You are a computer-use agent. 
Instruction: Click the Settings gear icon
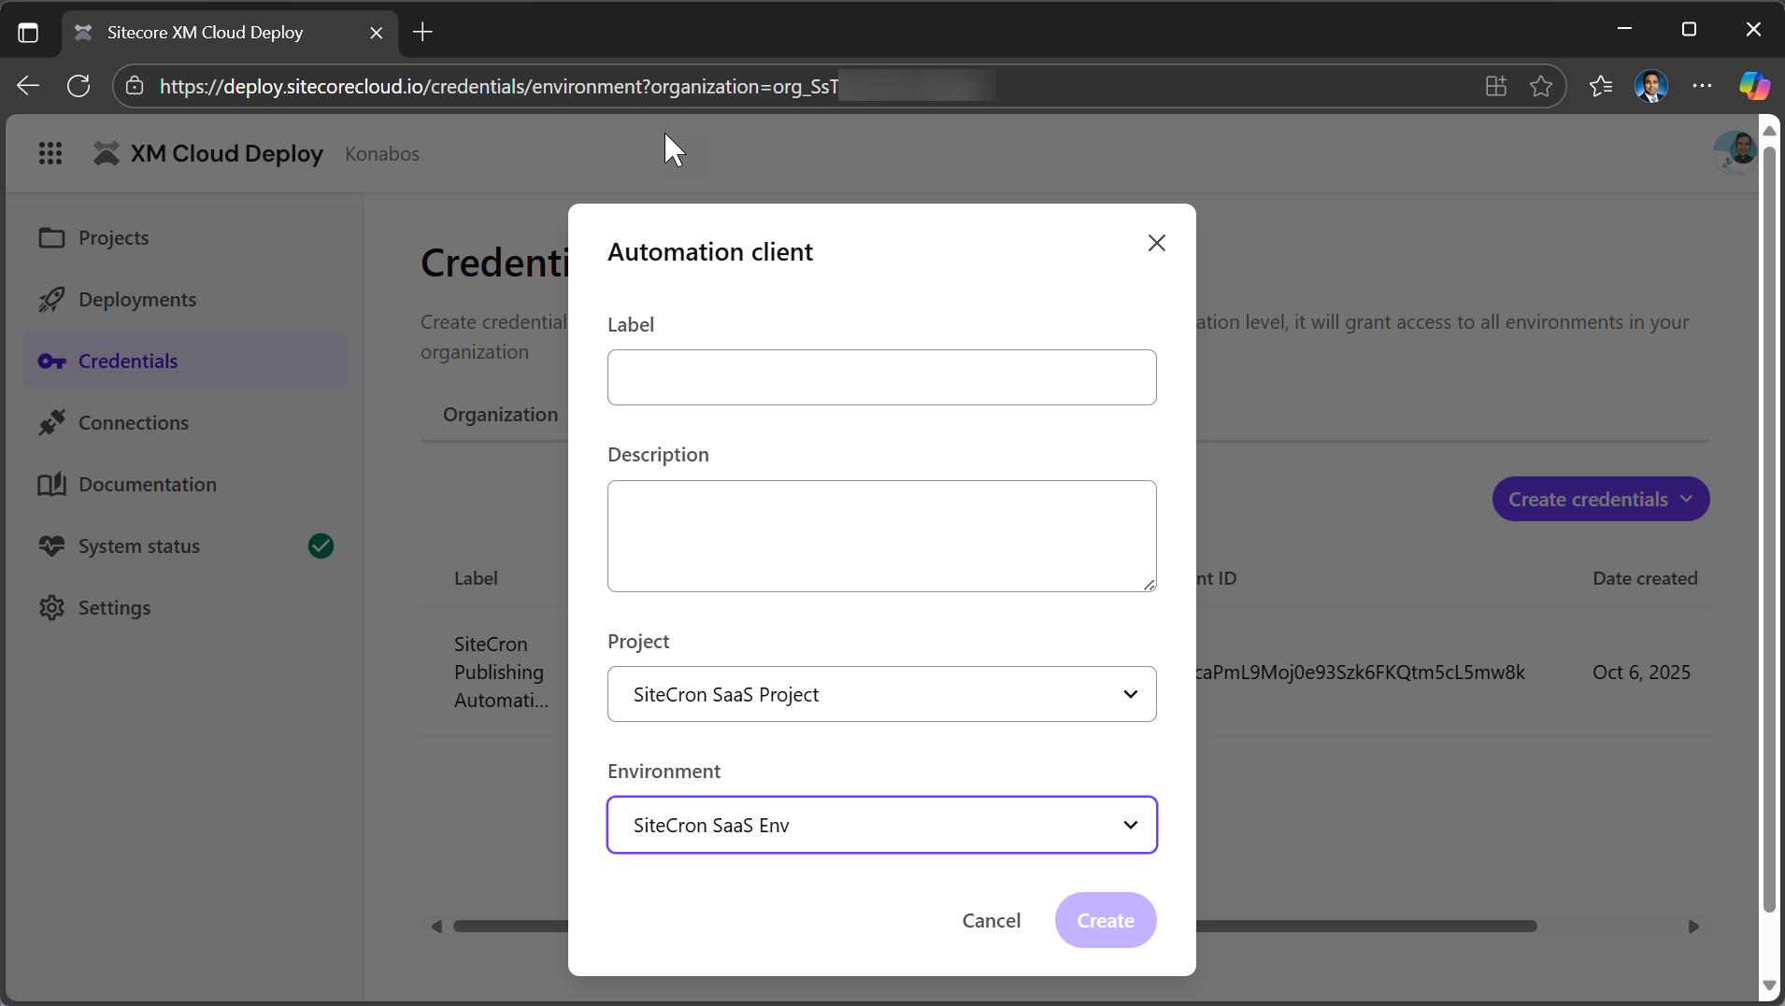coord(51,608)
